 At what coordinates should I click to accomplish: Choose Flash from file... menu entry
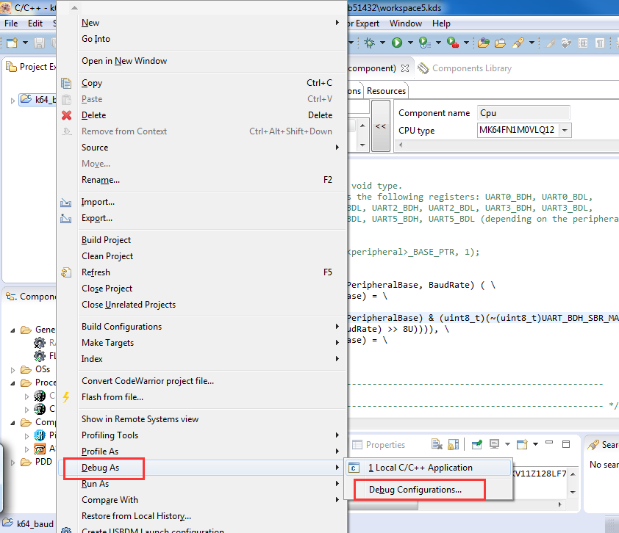coord(201,397)
